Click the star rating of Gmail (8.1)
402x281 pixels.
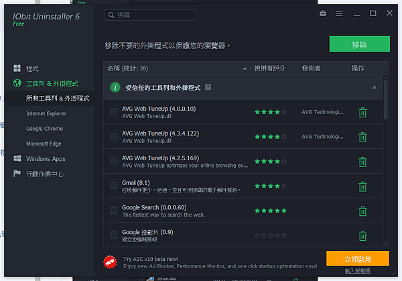click(271, 186)
